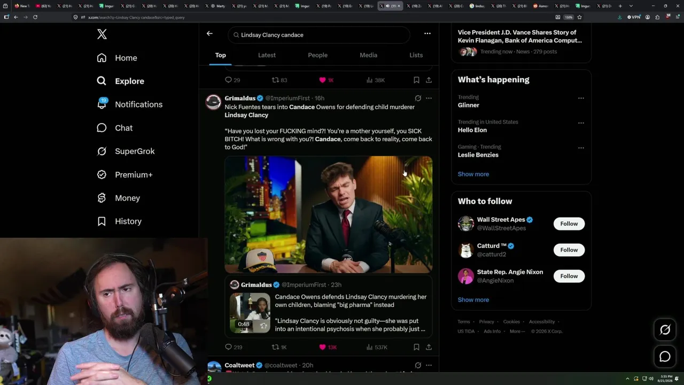Share the post with 38K views
The image size is (684, 385).
[x=429, y=80]
